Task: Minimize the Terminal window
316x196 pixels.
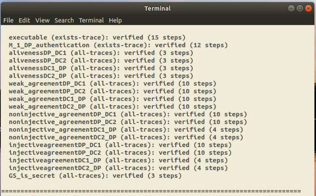Action: click(x=291, y=9)
